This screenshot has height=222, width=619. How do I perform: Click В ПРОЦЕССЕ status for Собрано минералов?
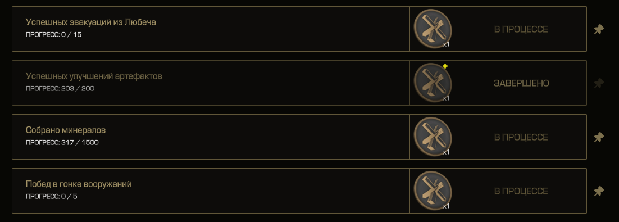[x=521, y=137]
